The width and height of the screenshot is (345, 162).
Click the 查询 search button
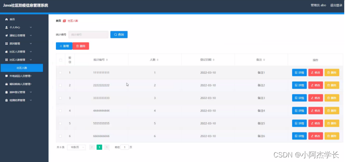119,34
